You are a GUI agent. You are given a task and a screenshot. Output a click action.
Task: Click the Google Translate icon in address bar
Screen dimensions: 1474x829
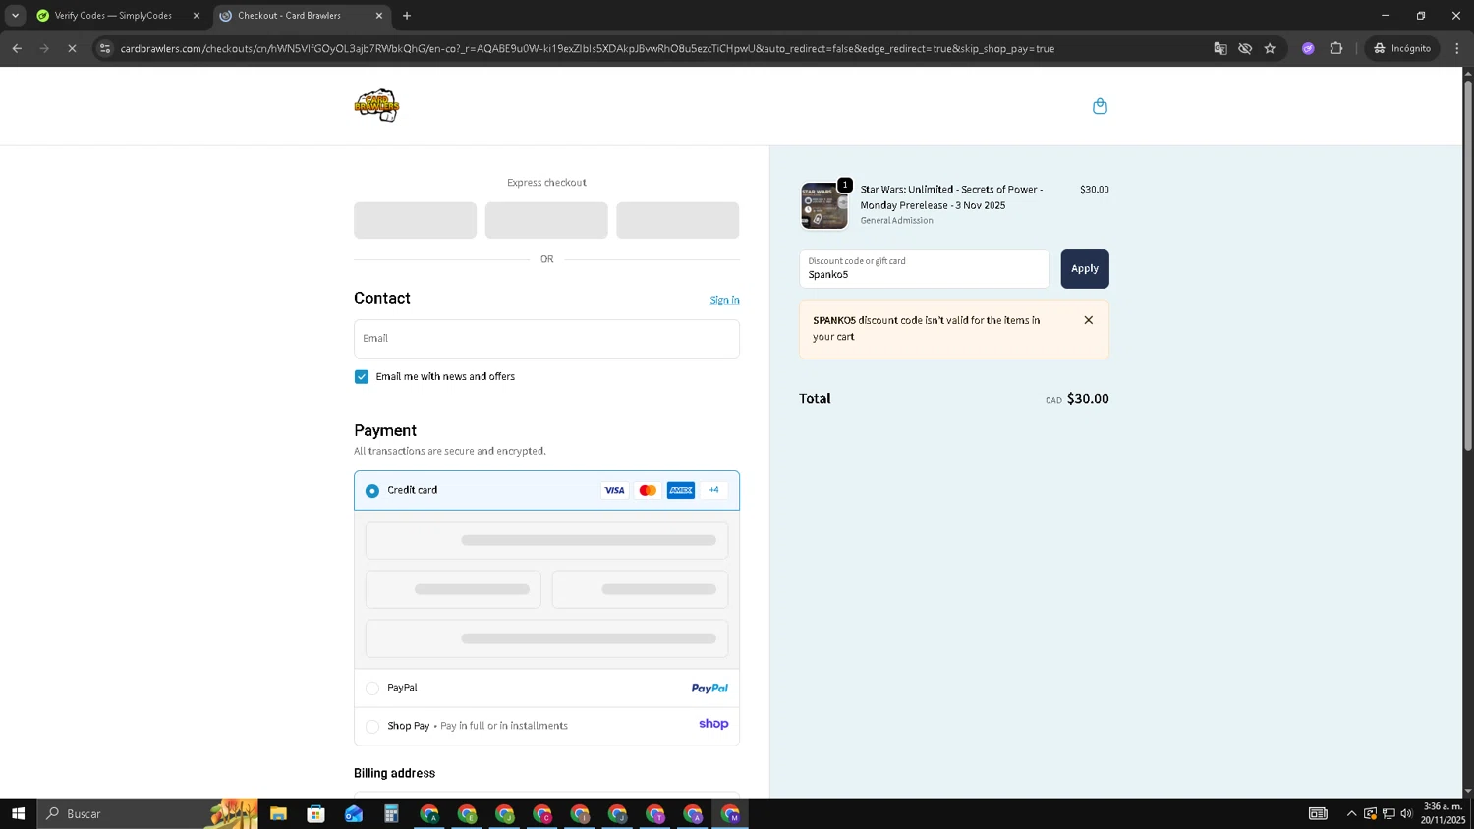(x=1220, y=48)
